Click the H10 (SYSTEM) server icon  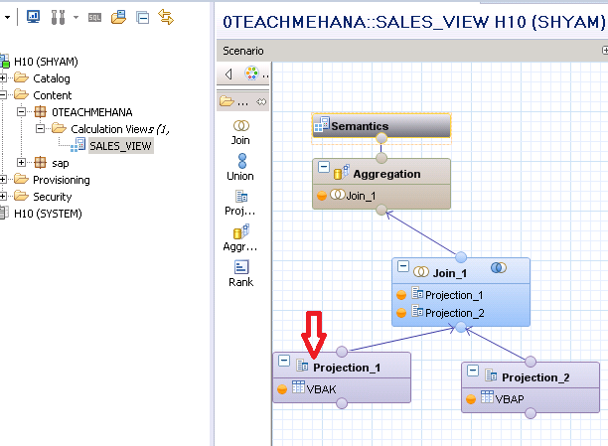click(x=4, y=214)
